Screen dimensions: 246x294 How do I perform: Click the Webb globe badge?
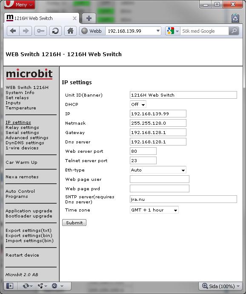(x=92, y=31)
